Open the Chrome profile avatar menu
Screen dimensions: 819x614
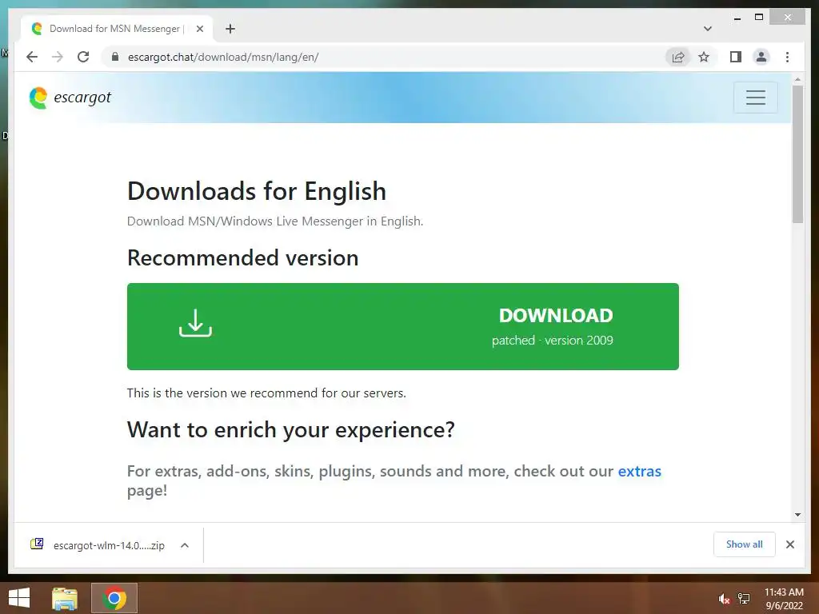[x=761, y=57]
